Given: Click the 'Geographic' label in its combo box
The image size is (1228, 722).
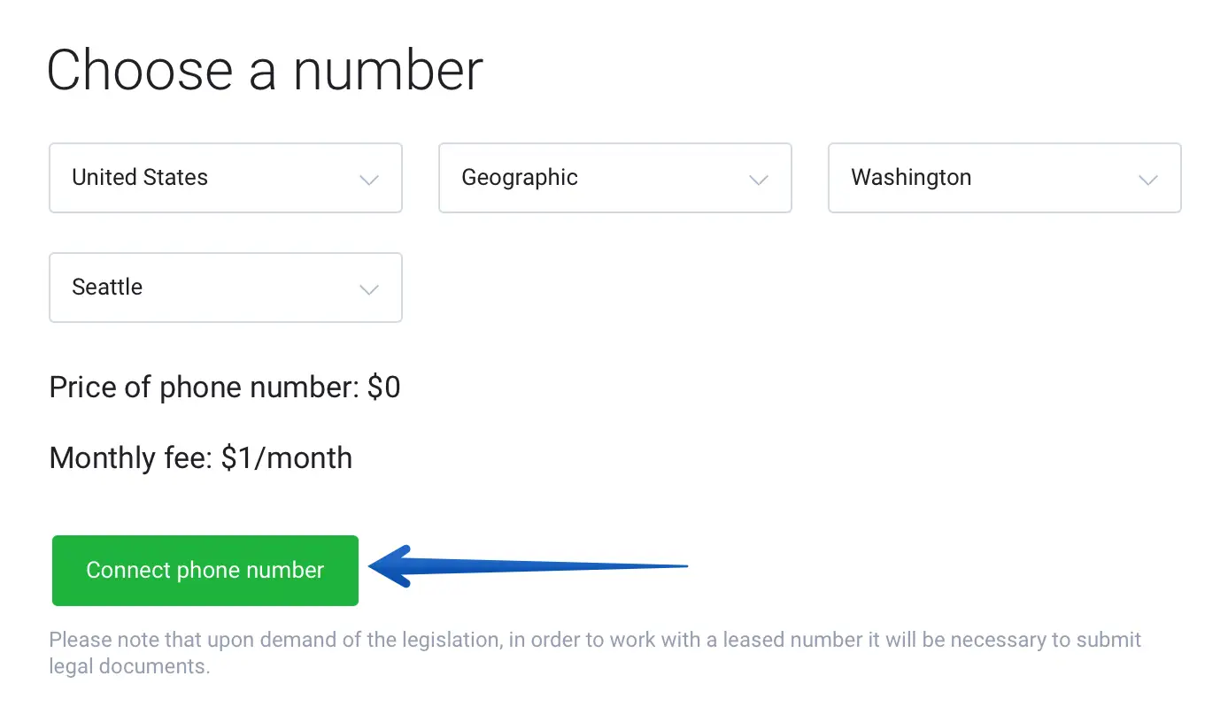Looking at the screenshot, I should click(520, 178).
